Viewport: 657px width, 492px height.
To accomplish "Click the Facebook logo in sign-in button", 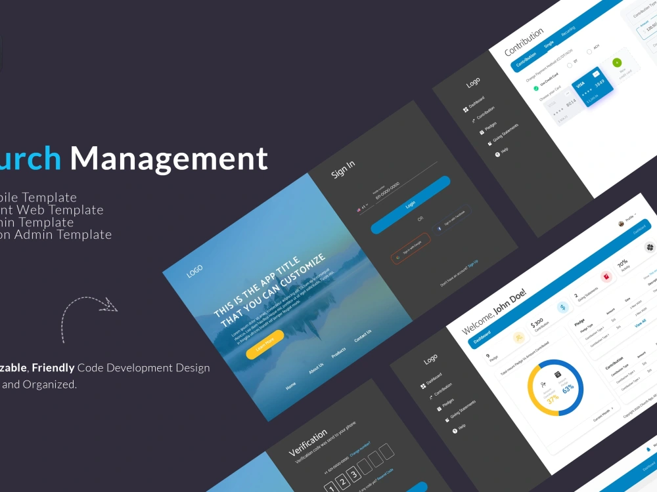I will tap(439, 228).
